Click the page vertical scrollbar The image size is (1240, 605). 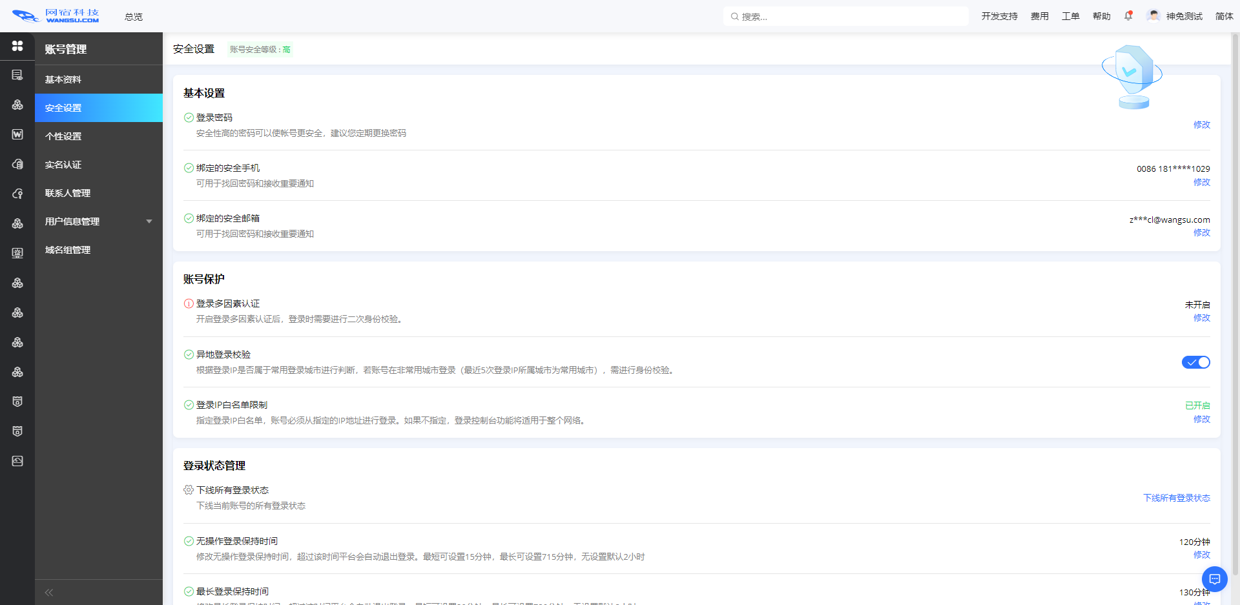click(x=1235, y=303)
